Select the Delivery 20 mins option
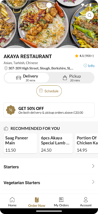The image size is (98, 214). (27, 78)
